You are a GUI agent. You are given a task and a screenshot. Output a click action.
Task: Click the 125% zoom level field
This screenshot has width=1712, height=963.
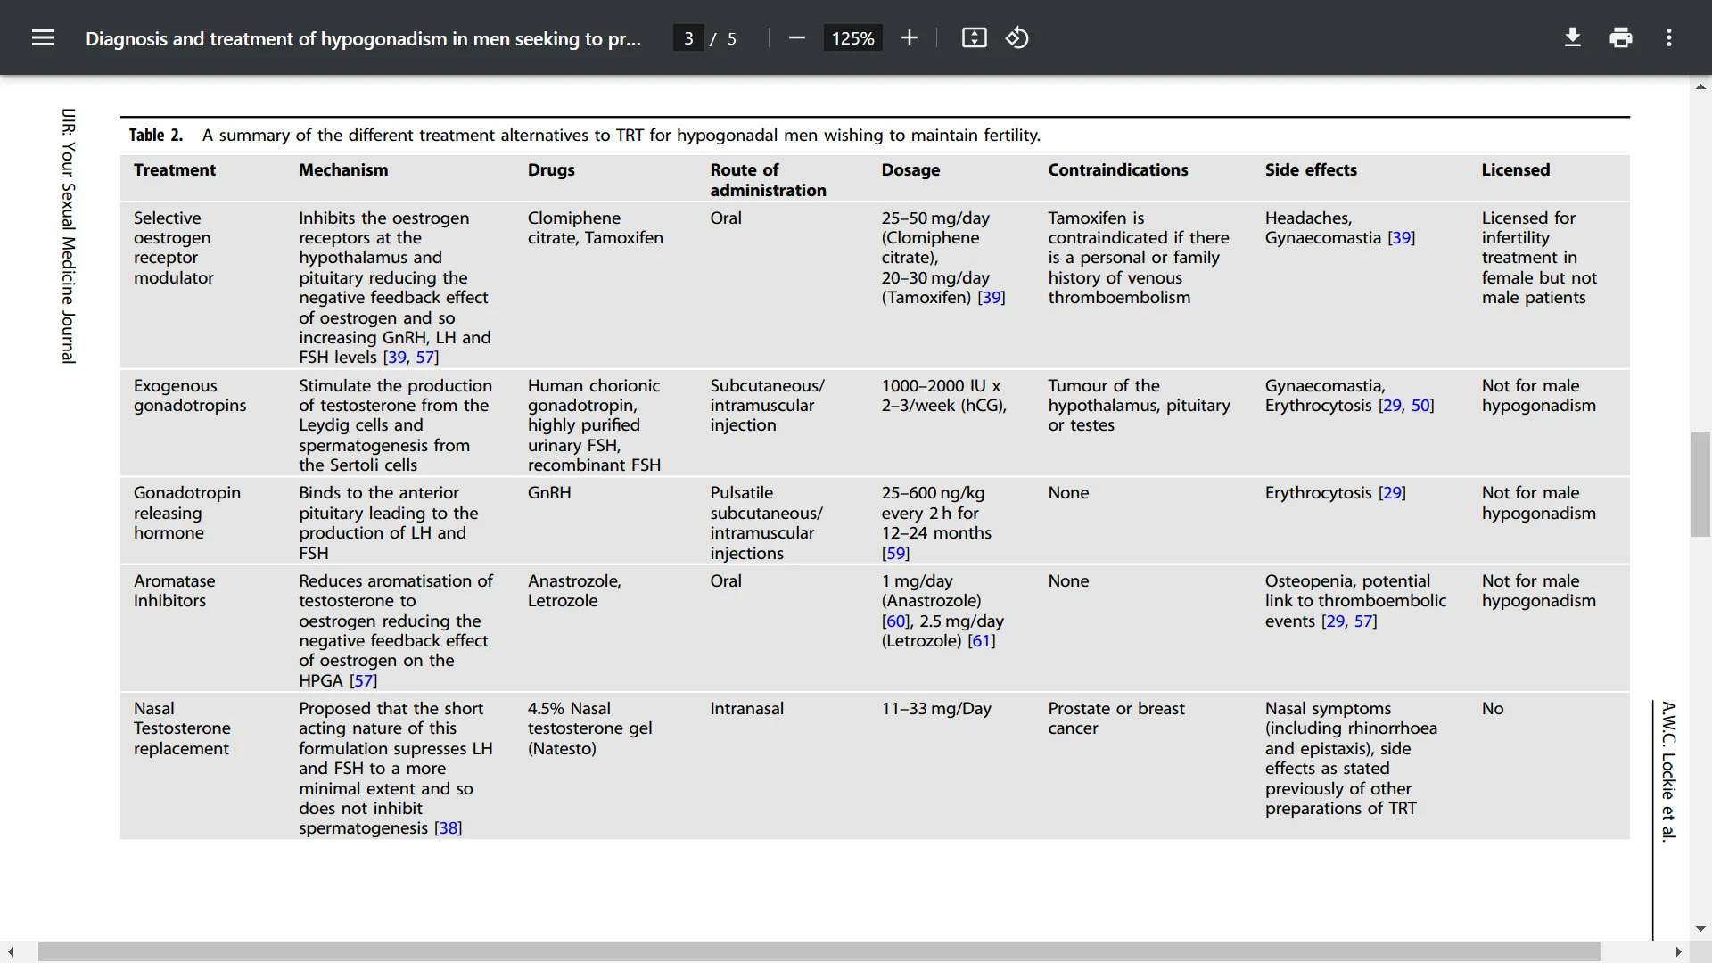pos(852,38)
